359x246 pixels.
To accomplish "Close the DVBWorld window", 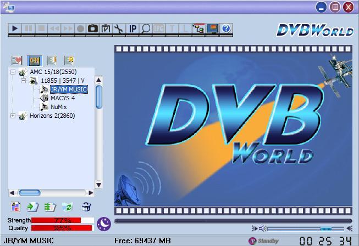I will point(348,7).
